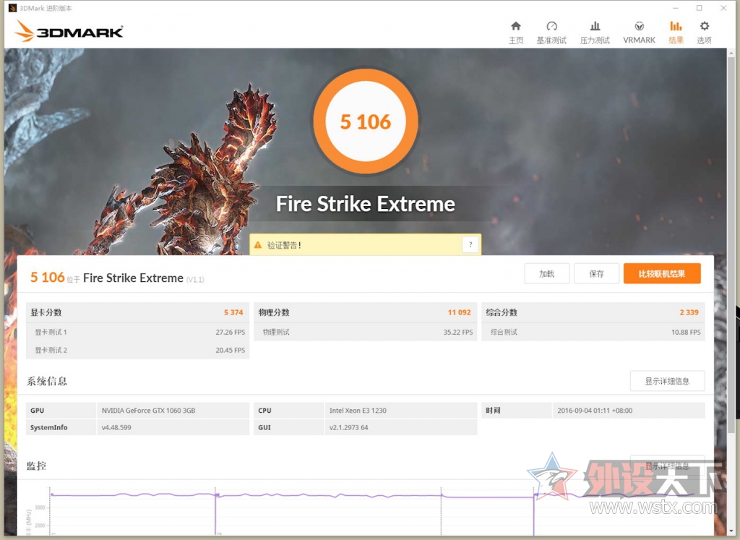Click the Combined score 2 339 value
The height and width of the screenshot is (540, 740).
point(689,312)
